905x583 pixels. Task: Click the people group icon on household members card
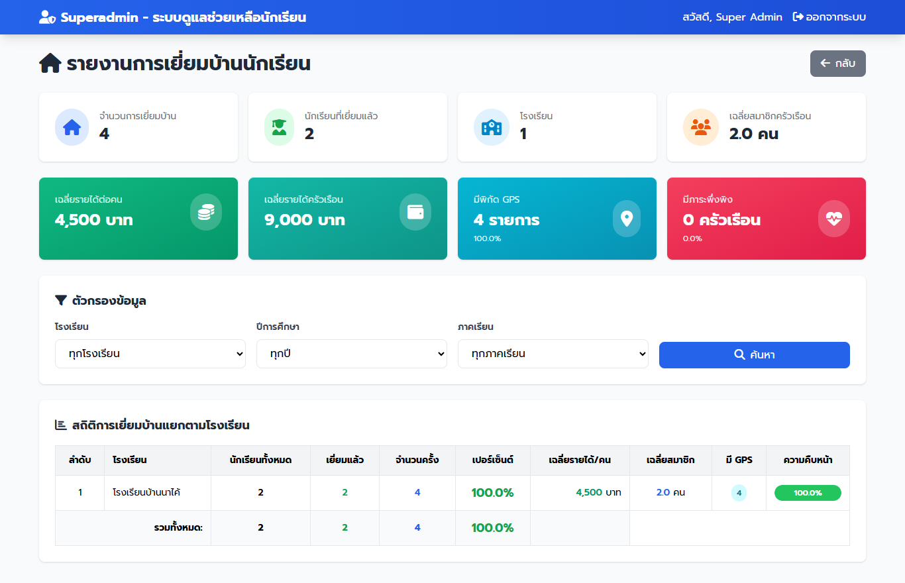(700, 127)
